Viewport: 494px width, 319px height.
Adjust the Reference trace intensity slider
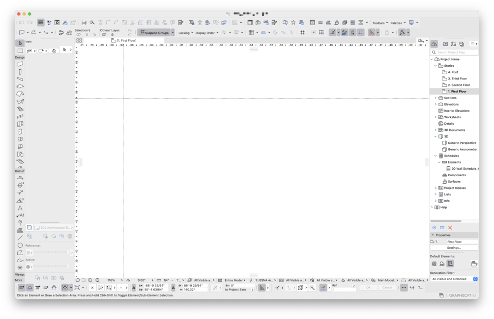point(52,252)
